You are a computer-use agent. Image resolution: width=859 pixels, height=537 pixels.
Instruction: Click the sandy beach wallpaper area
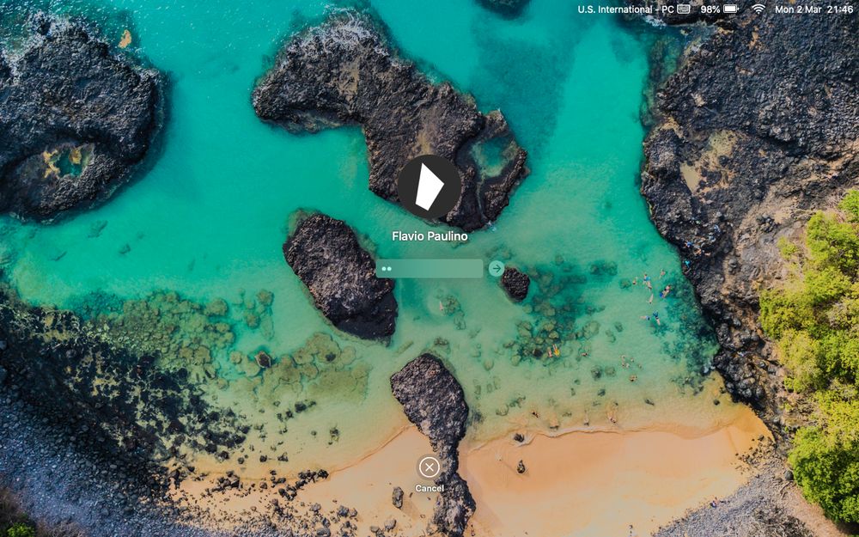tap(603, 466)
